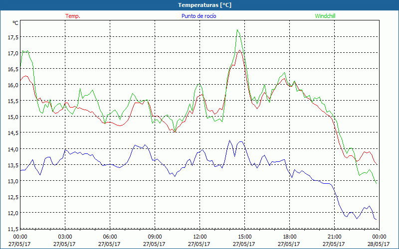Image resolution: width=399 pixels, height=249 pixels.
Task: Click the "28/05/17" date label
Action: tap(379, 244)
